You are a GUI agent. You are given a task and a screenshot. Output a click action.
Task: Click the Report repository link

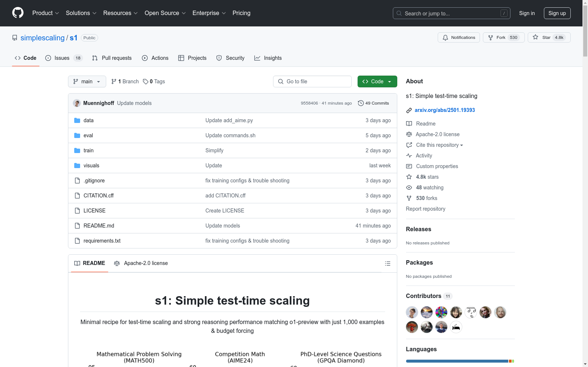426,209
